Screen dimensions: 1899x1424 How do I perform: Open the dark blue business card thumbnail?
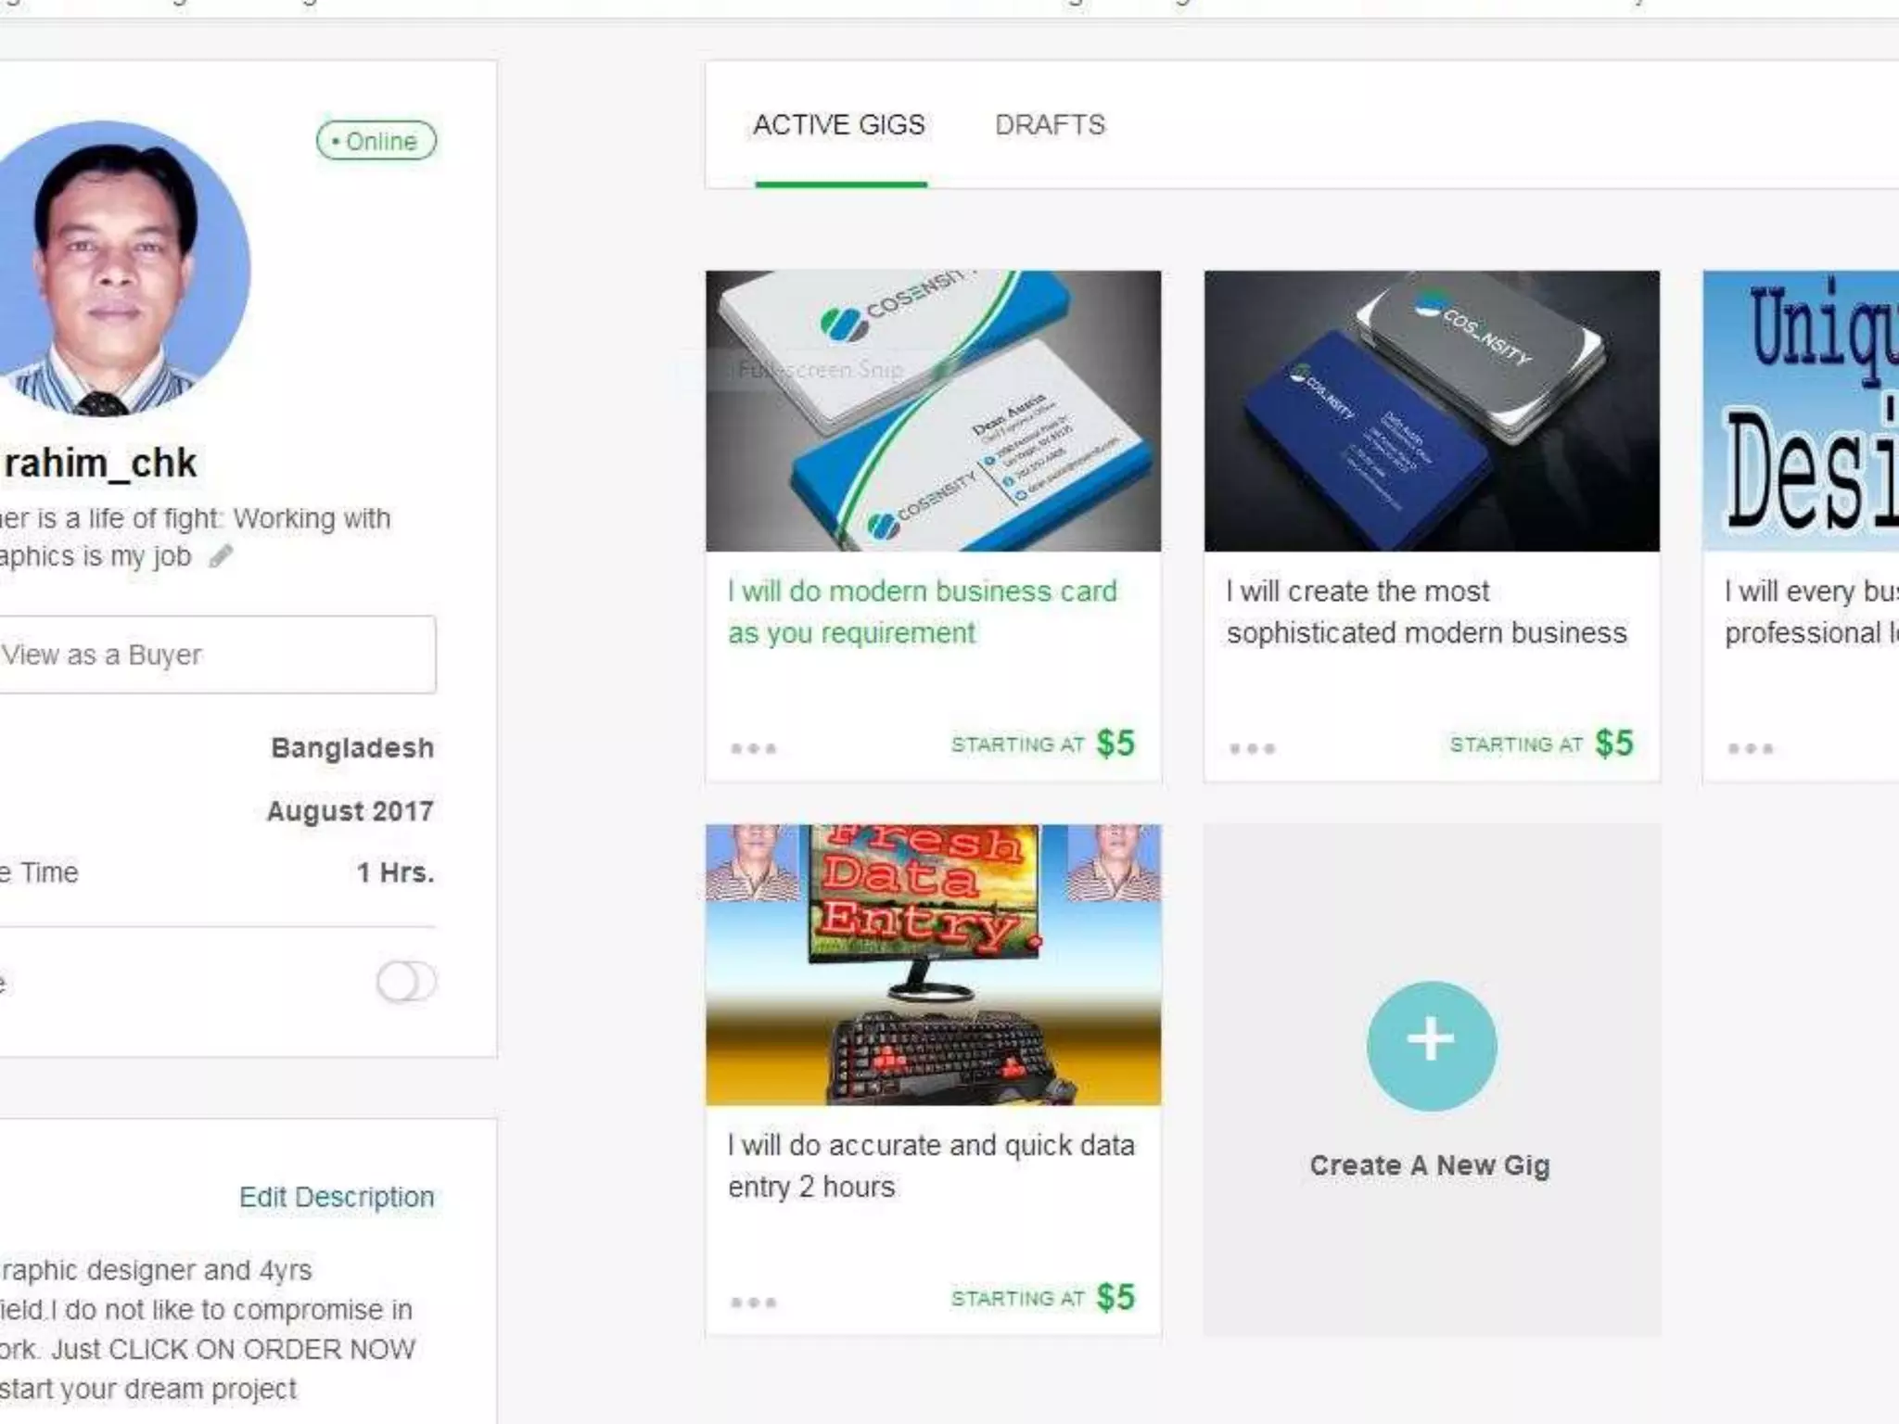pyautogui.click(x=1432, y=411)
